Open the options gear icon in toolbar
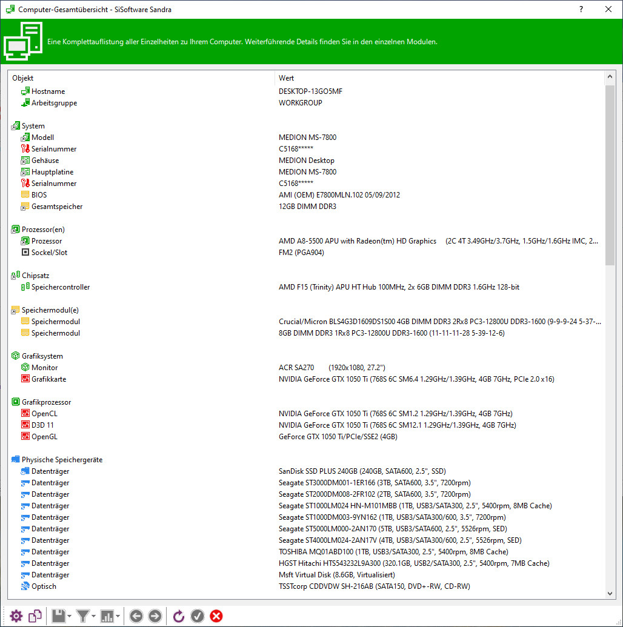Screen dimensions: 623x627 pos(16,616)
